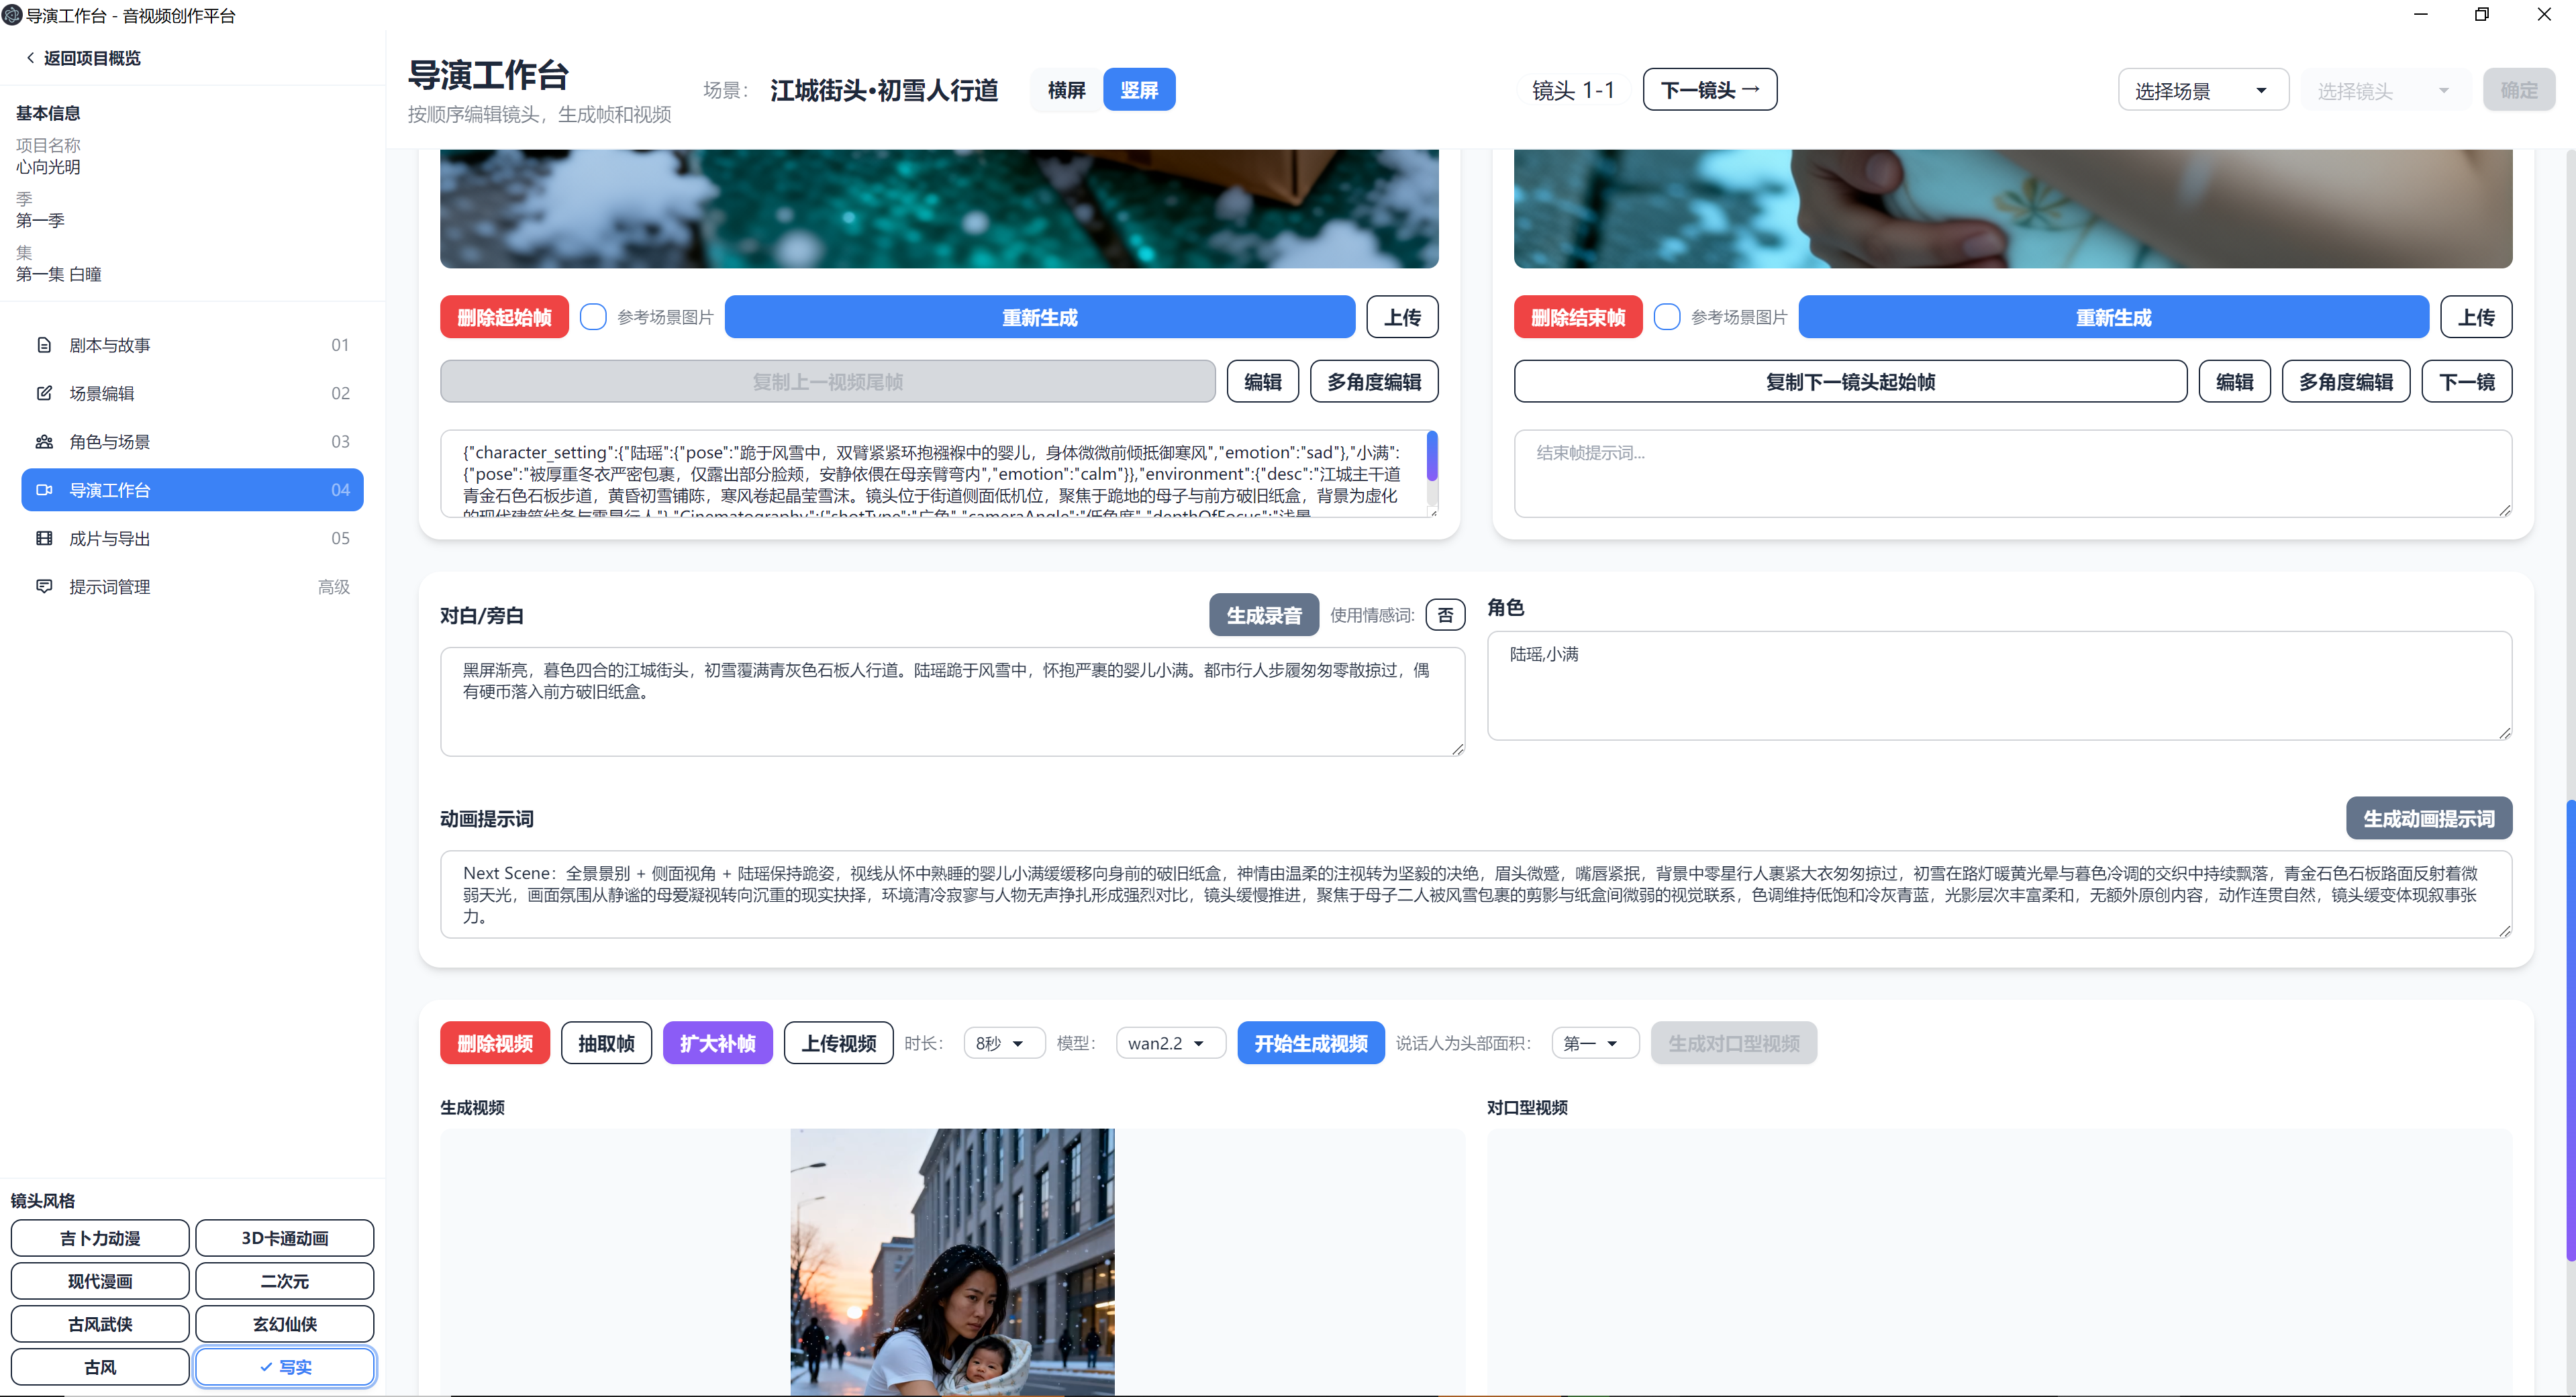2576x1397 pixels.
Task: Click 编辑 for the end frame
Action: coord(2235,381)
